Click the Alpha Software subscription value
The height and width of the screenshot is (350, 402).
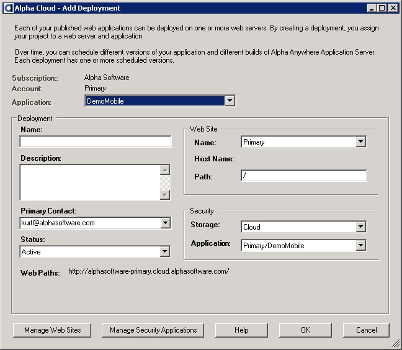coord(107,78)
